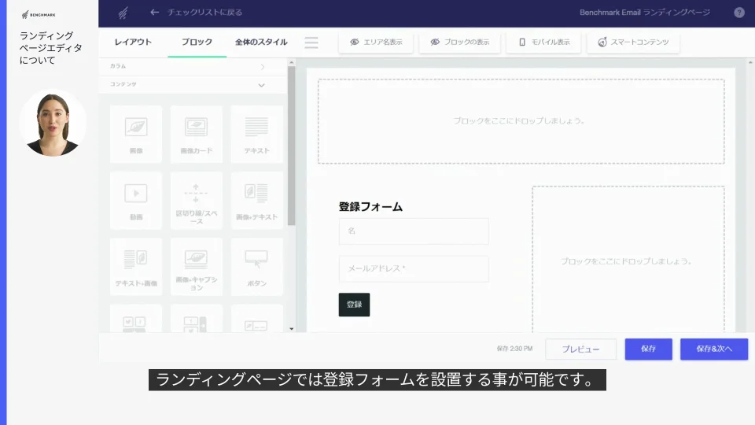Viewport: 755px width, 425px height.
Task: Click the Benchmark feather logo in top bar
Action: [x=123, y=13]
